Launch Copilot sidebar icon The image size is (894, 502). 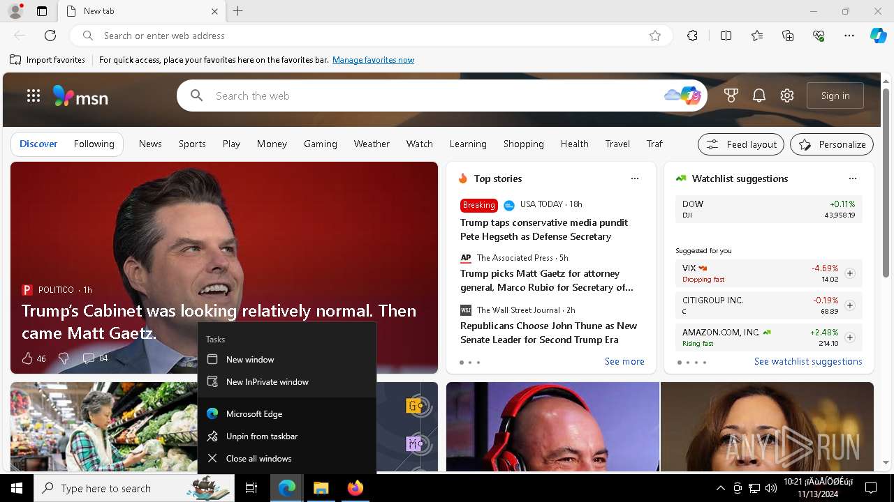coord(878,36)
